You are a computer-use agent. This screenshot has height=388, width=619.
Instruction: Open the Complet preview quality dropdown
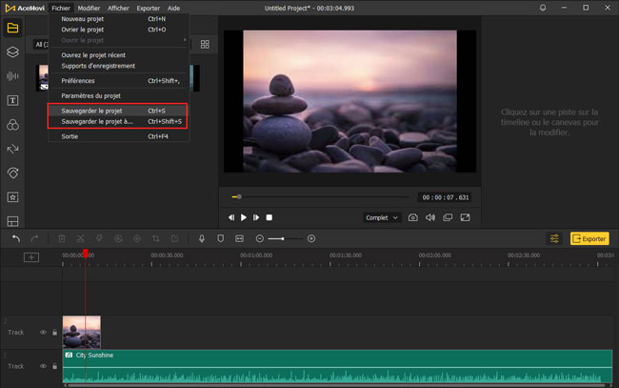[383, 217]
